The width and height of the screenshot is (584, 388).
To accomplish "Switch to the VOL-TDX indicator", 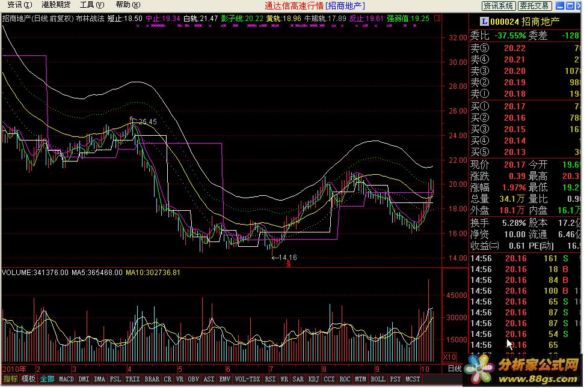I will (247, 379).
